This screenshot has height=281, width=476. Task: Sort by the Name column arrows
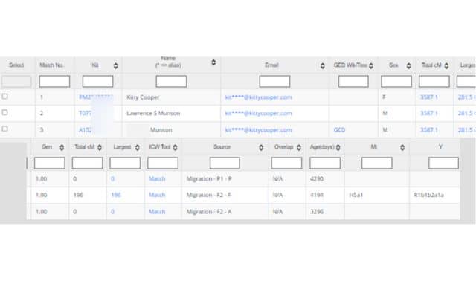pos(213,62)
